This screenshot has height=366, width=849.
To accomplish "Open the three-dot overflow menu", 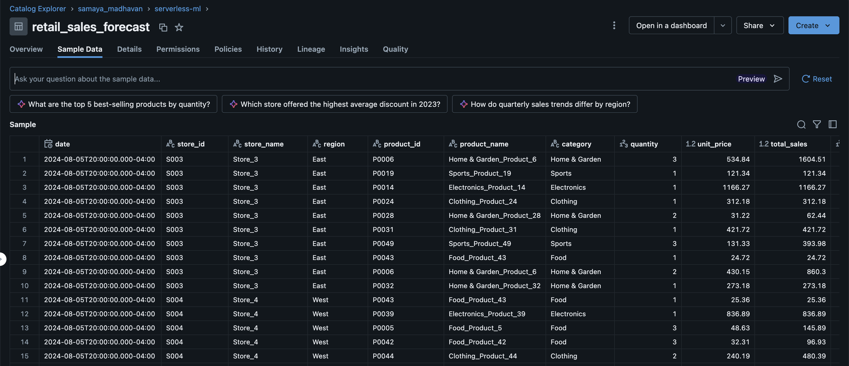I will [x=614, y=25].
